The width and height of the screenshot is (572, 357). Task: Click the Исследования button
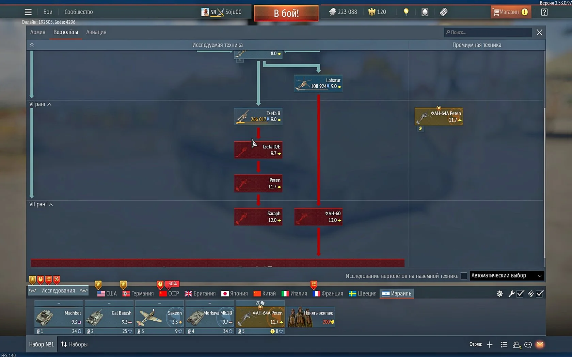(58, 291)
